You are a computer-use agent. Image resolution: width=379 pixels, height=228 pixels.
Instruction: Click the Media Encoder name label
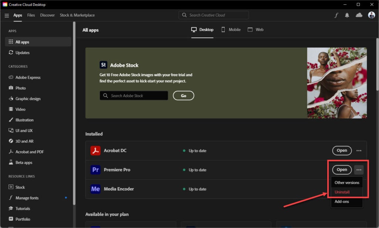(x=119, y=189)
